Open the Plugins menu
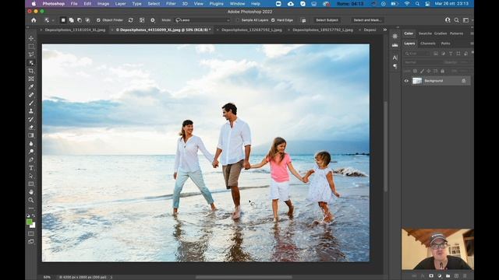Image resolution: width=499 pixels, height=280 pixels. [217, 4]
